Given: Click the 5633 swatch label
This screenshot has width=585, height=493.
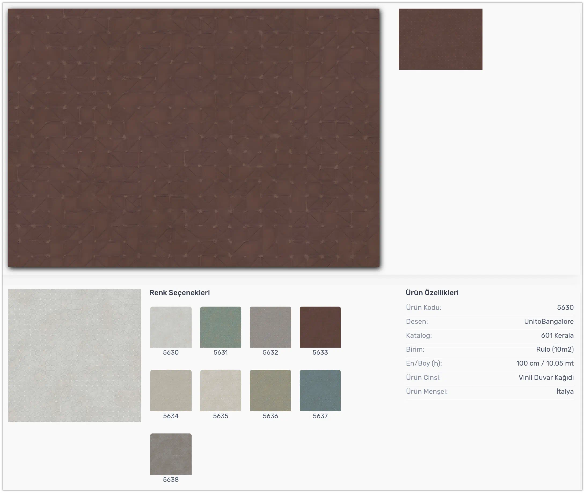Looking at the screenshot, I should (x=320, y=352).
